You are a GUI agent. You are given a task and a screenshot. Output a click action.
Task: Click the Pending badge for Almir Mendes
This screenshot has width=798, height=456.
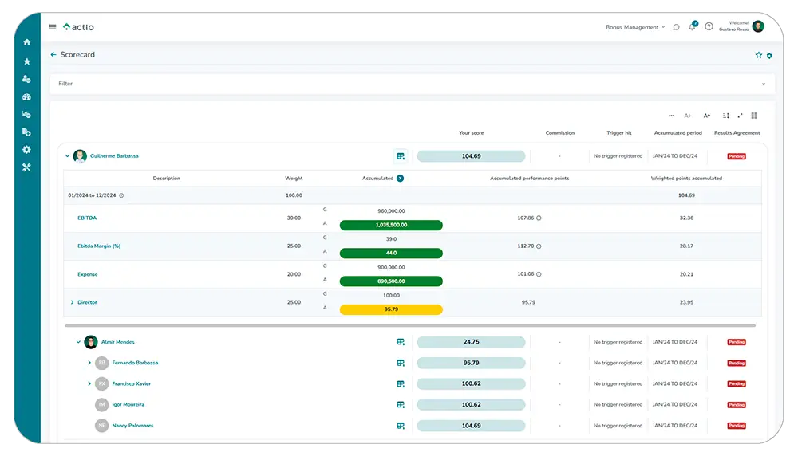(736, 342)
